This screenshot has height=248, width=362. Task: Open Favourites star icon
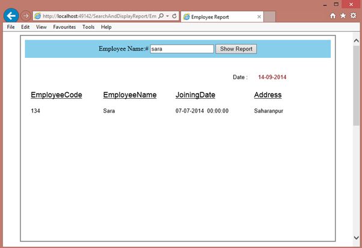(343, 16)
